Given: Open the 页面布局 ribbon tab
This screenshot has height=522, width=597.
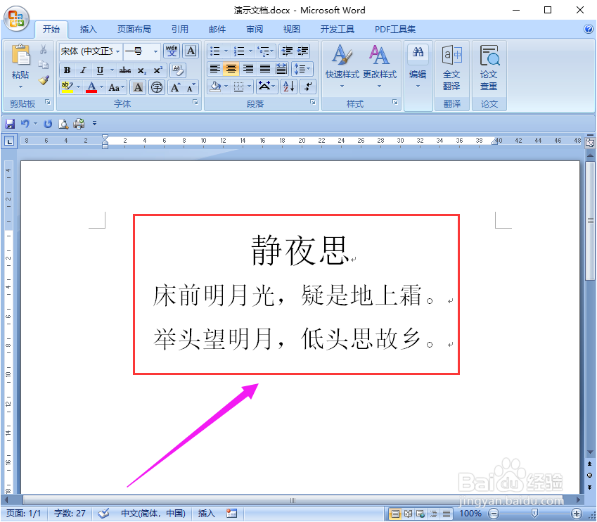Looking at the screenshot, I should 134,29.
